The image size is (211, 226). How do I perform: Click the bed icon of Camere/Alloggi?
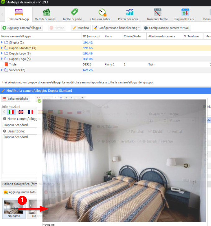click(x=19, y=12)
